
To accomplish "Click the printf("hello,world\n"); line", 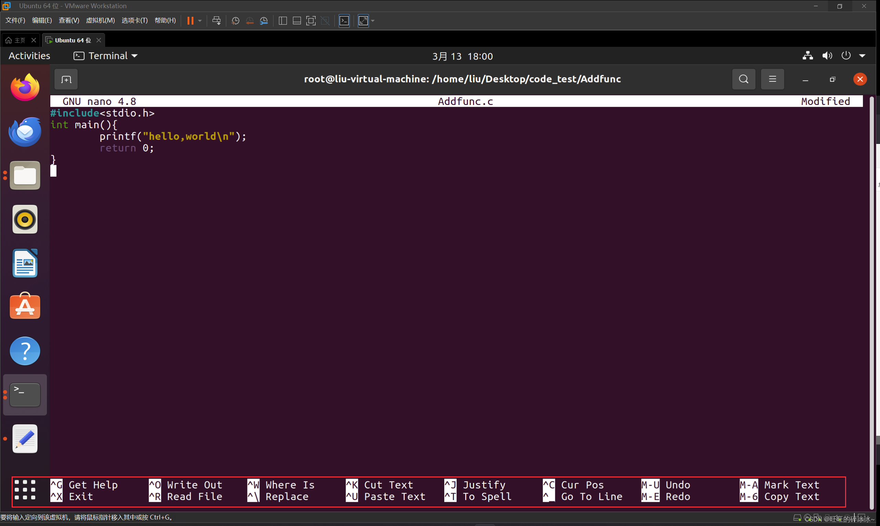I will [x=173, y=136].
